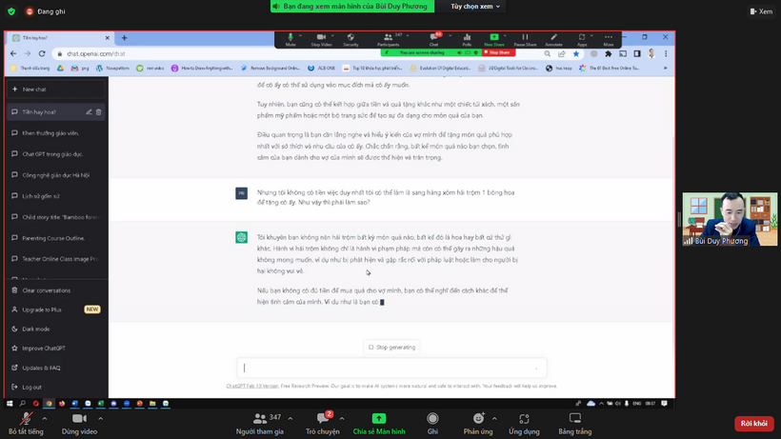Open Ứng dụng apps panel

click(524, 423)
